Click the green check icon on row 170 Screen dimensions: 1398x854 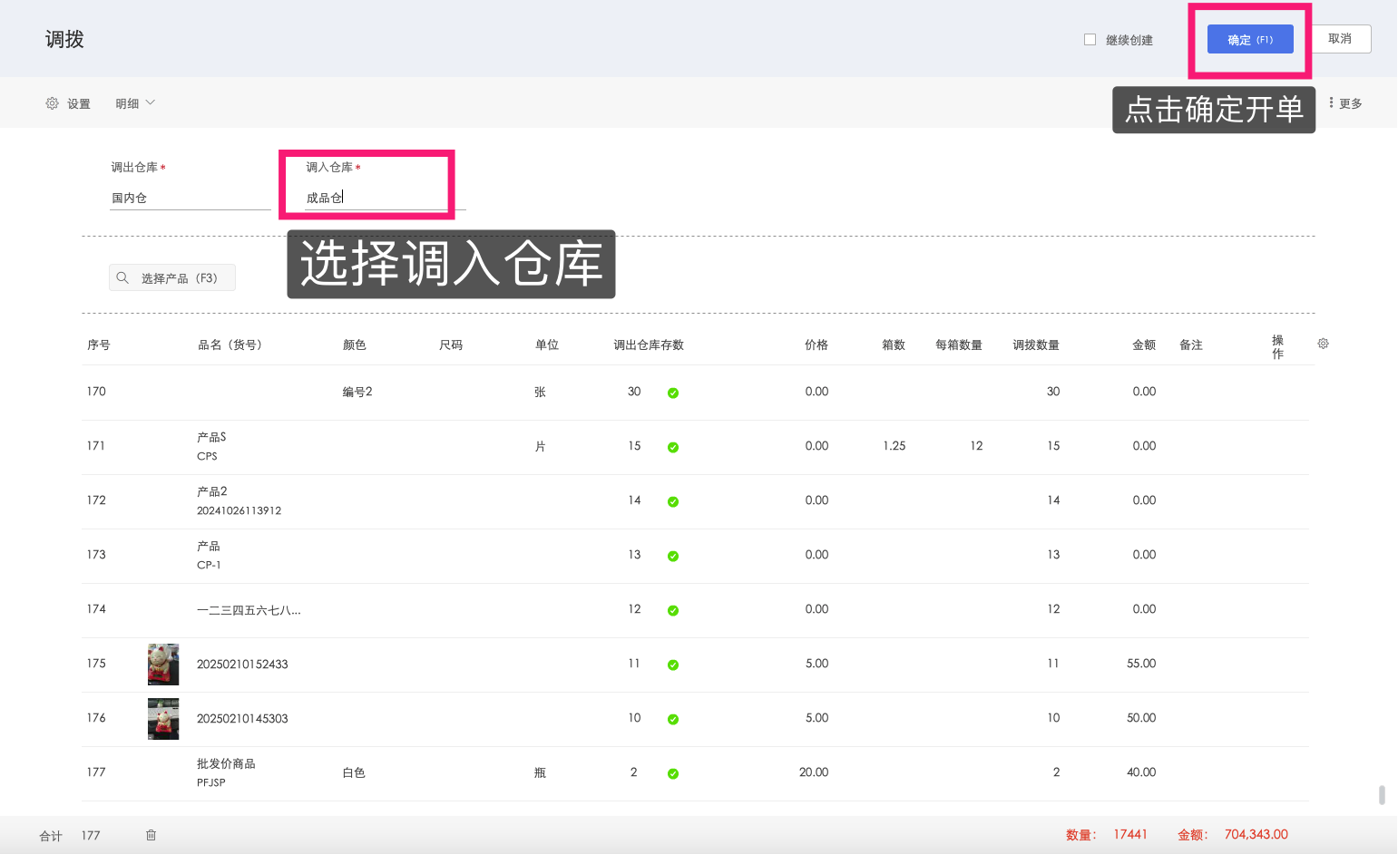click(x=672, y=393)
